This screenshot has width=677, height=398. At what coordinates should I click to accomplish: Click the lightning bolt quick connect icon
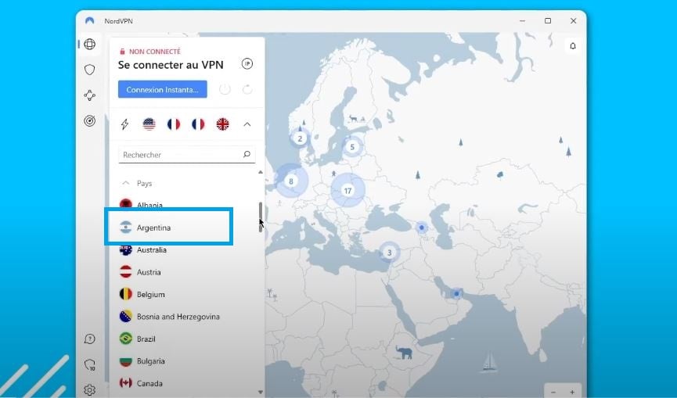click(124, 124)
